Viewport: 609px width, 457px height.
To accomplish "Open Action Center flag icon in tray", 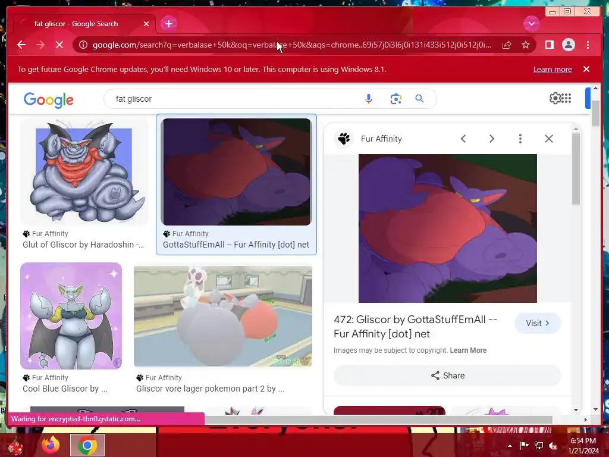I will point(524,446).
